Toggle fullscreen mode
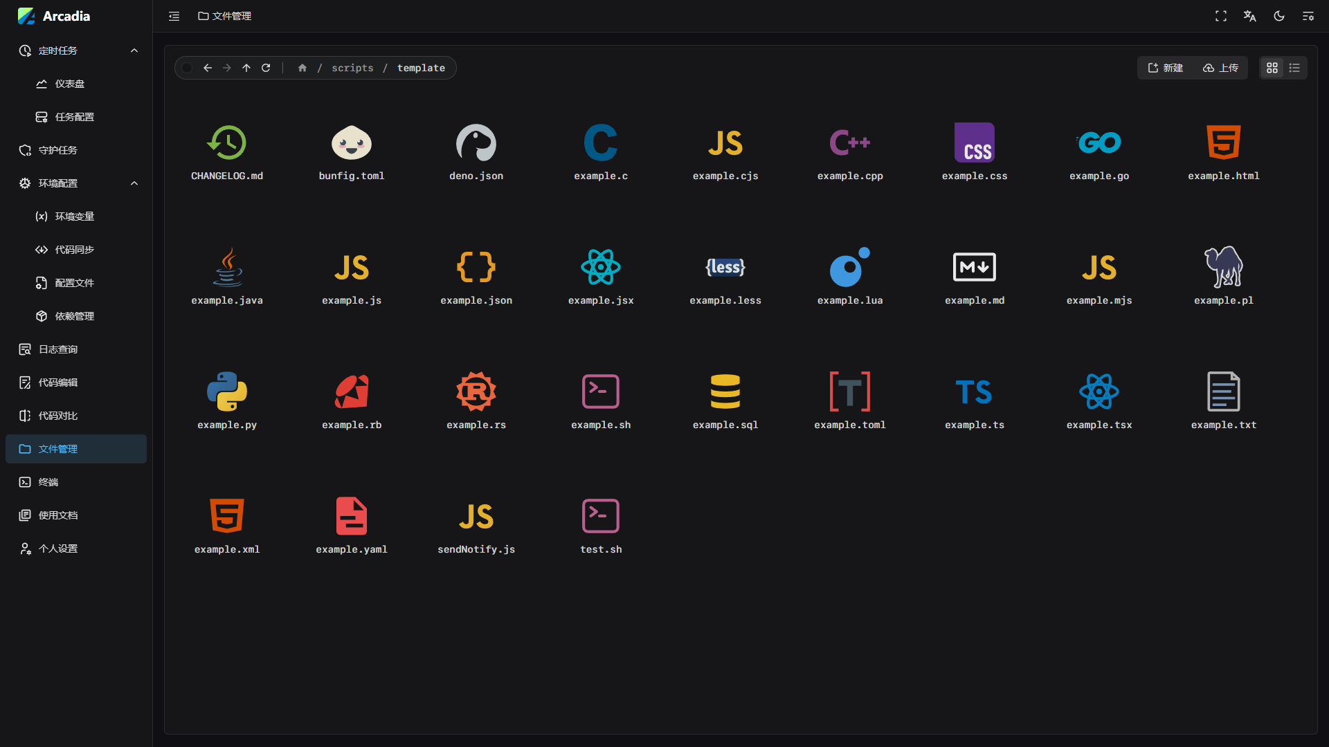Screen dimensions: 1329x747 (x=1221, y=16)
